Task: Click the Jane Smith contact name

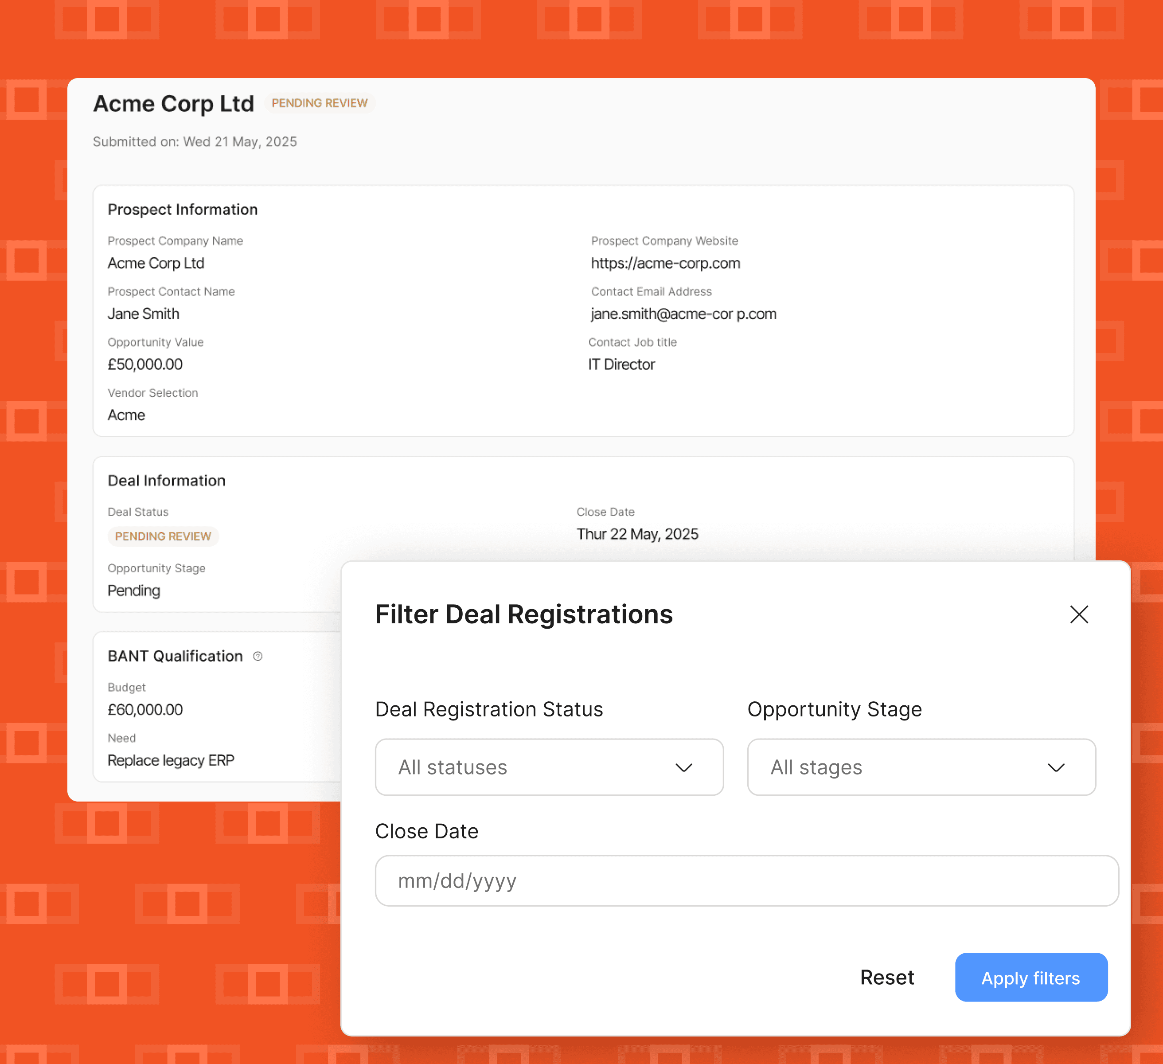Action: (144, 314)
